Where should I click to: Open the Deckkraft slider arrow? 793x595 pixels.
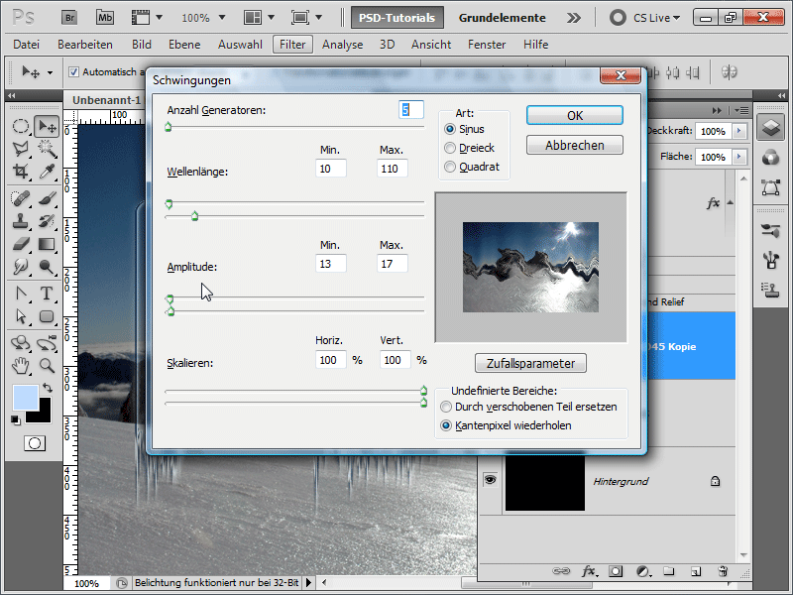[x=738, y=131]
